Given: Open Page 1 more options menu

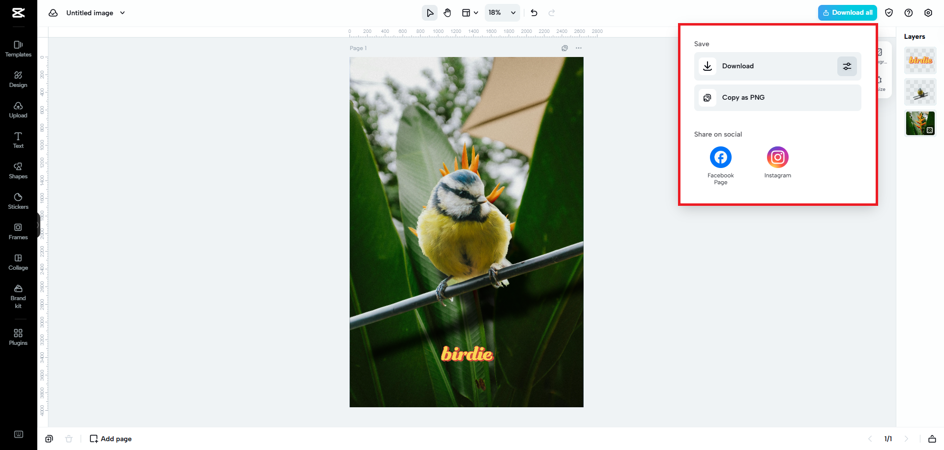Looking at the screenshot, I should coord(579,48).
